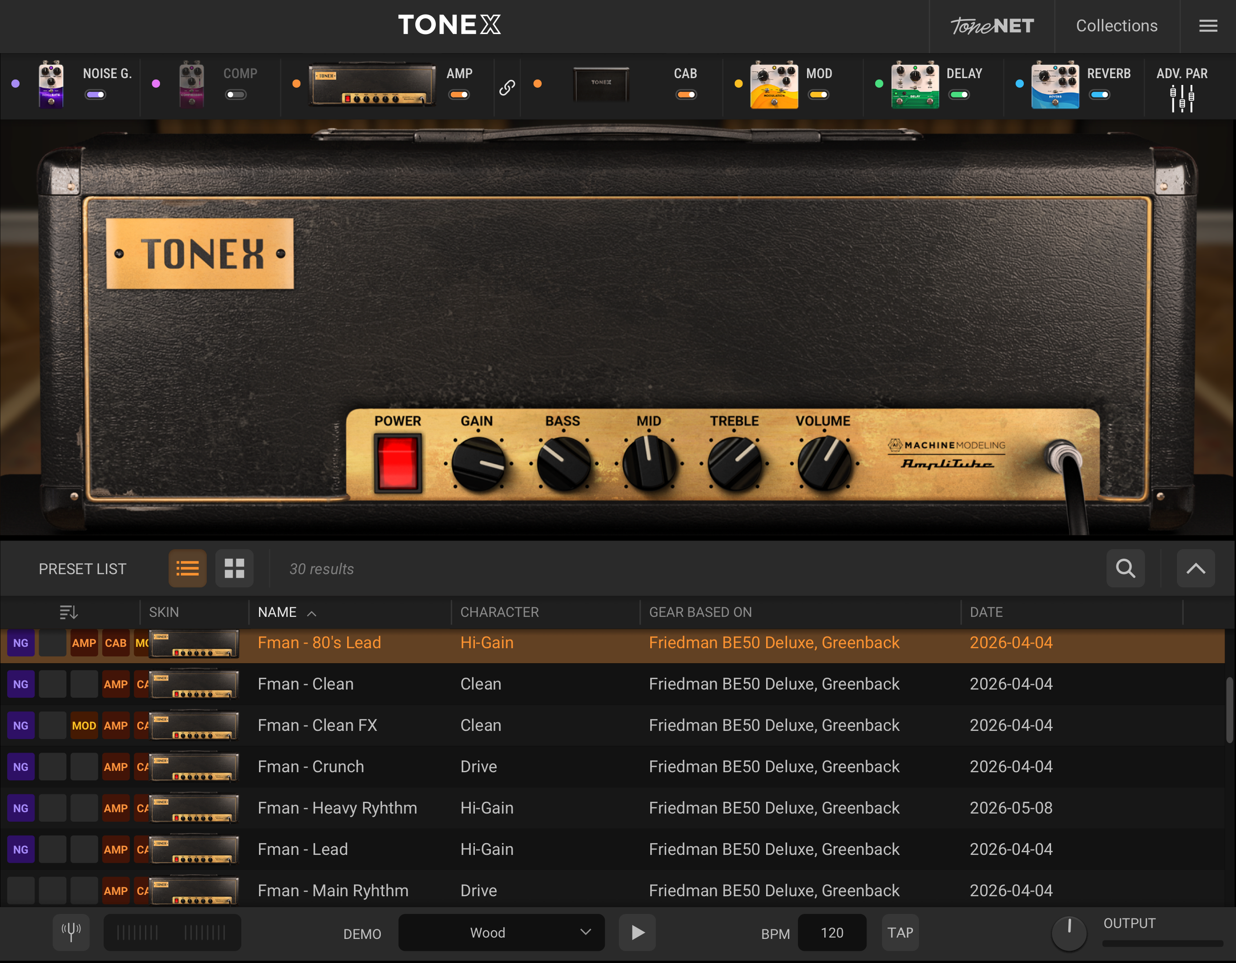Toggle the DELAY on/off switch
Viewport: 1236px width, 963px height.
click(959, 94)
